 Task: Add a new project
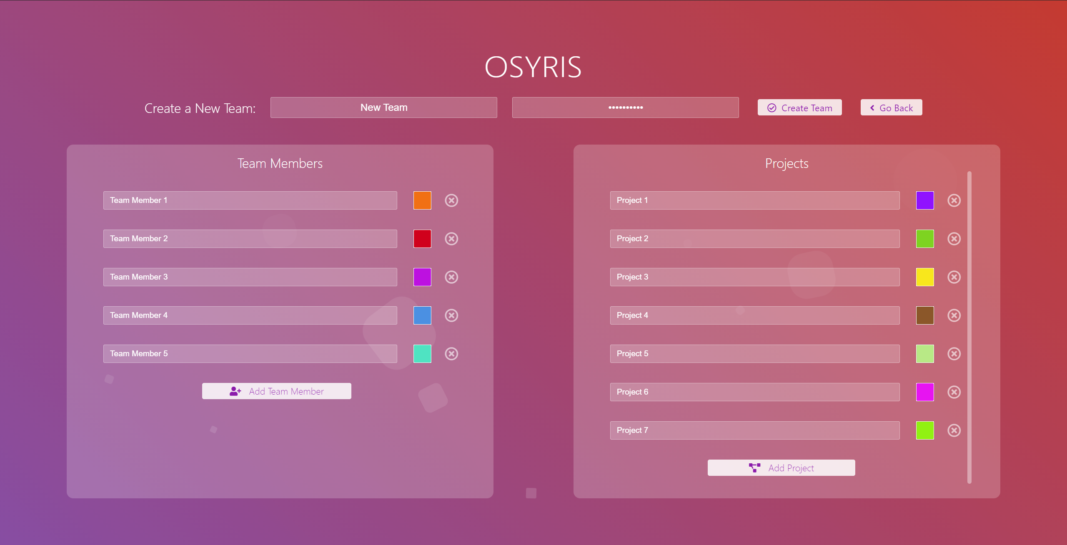(x=781, y=467)
